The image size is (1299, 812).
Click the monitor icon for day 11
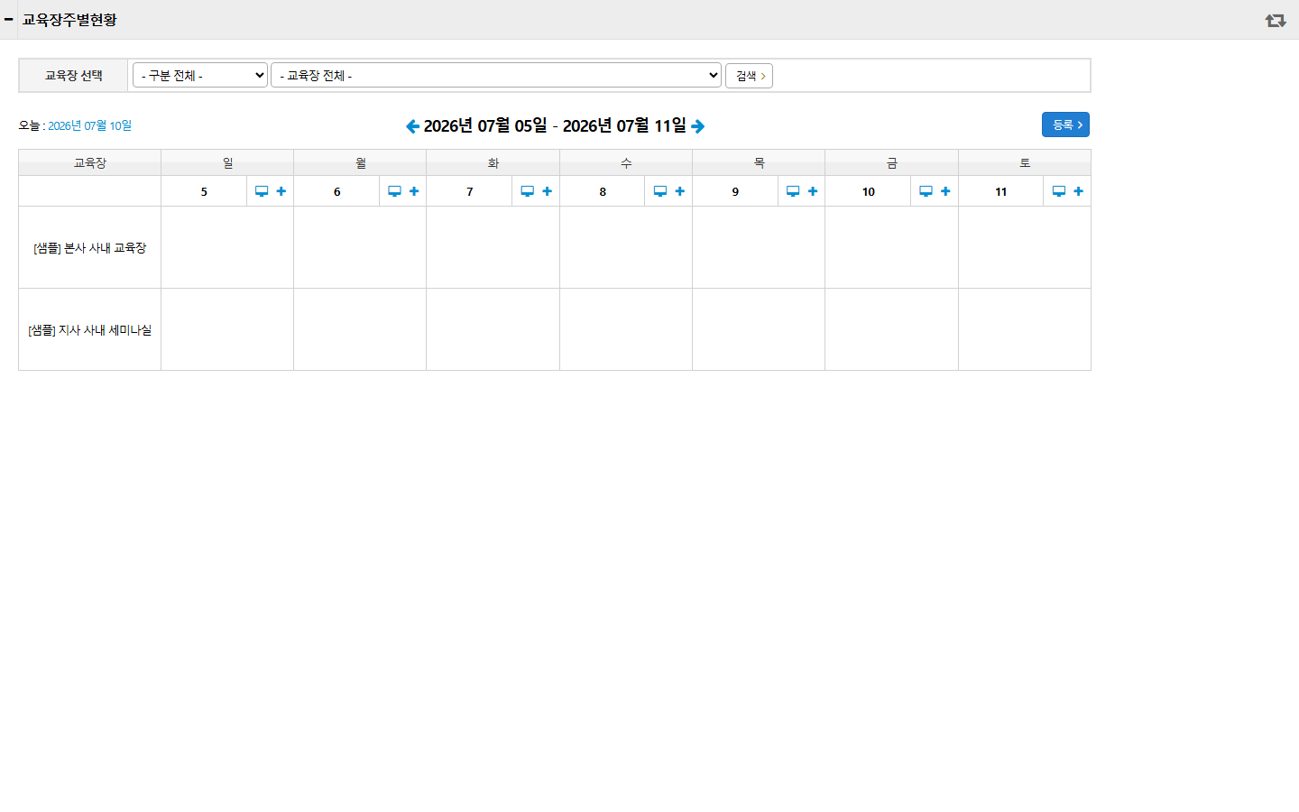pyautogui.click(x=1059, y=191)
